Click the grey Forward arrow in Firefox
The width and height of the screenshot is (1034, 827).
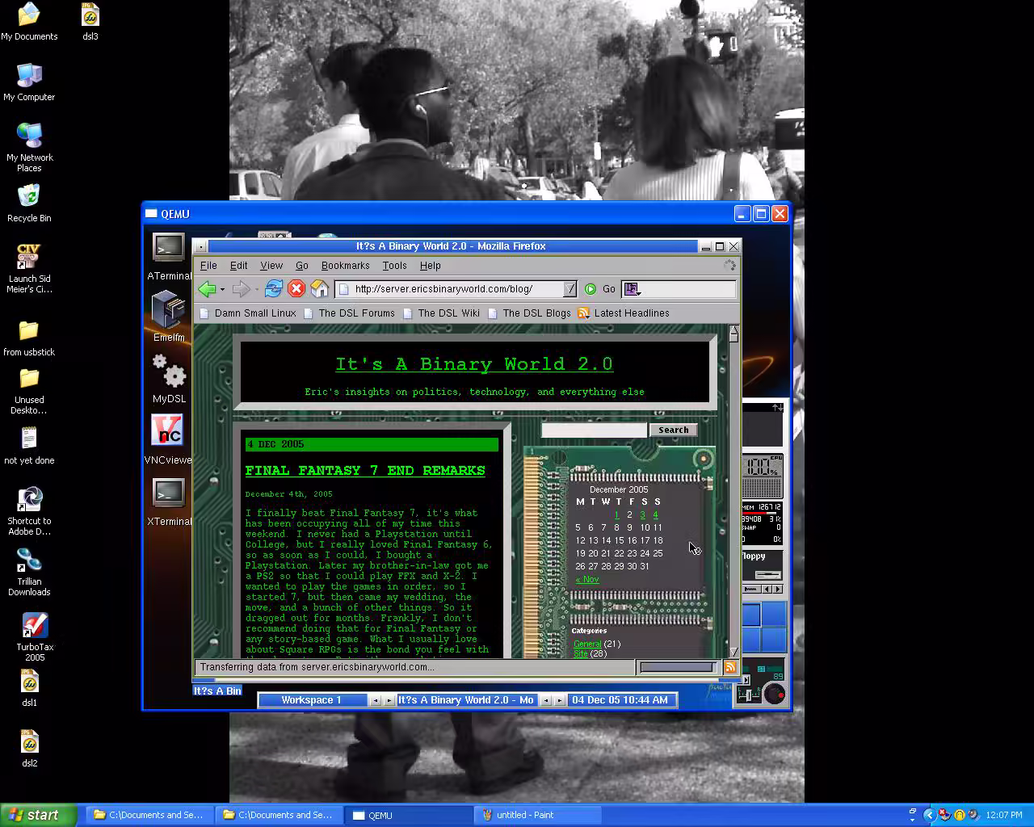pyautogui.click(x=240, y=289)
